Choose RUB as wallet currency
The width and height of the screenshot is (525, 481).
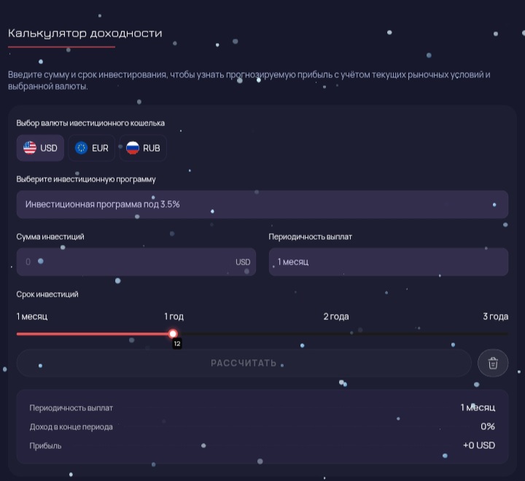click(143, 148)
